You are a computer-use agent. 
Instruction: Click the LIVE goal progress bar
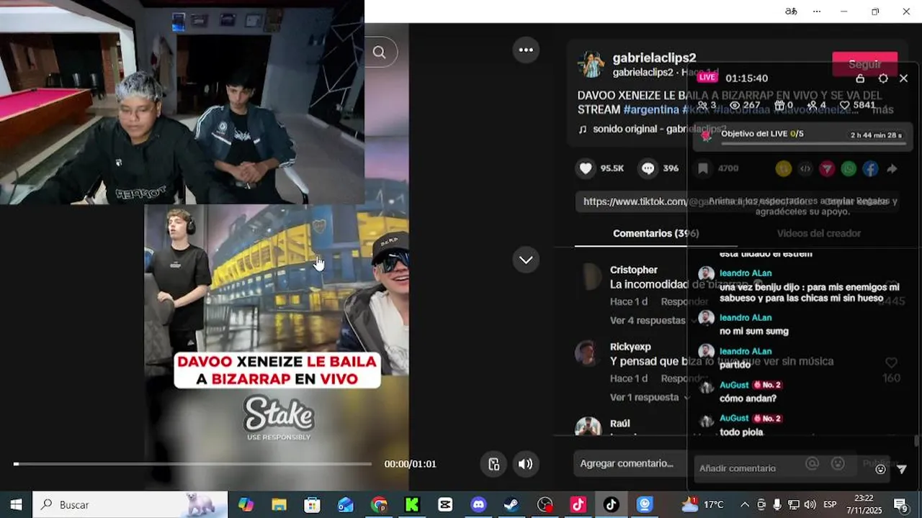click(x=813, y=143)
